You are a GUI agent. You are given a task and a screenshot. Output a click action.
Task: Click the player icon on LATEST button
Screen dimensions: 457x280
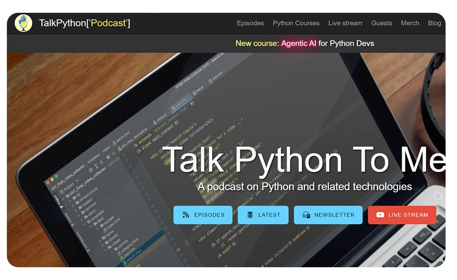coord(250,215)
